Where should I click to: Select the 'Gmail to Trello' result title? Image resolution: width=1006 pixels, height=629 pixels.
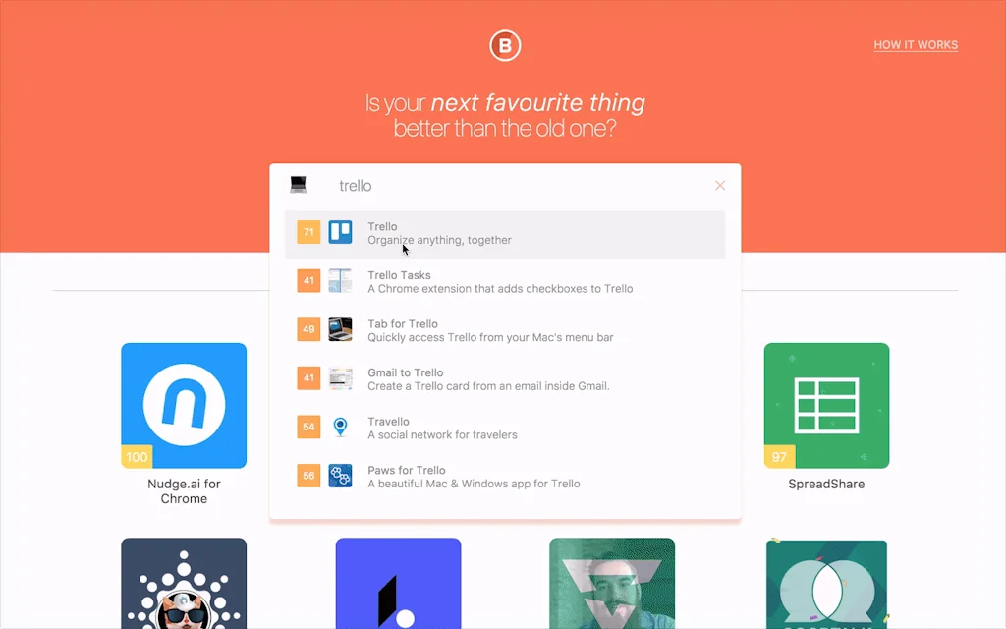(405, 372)
